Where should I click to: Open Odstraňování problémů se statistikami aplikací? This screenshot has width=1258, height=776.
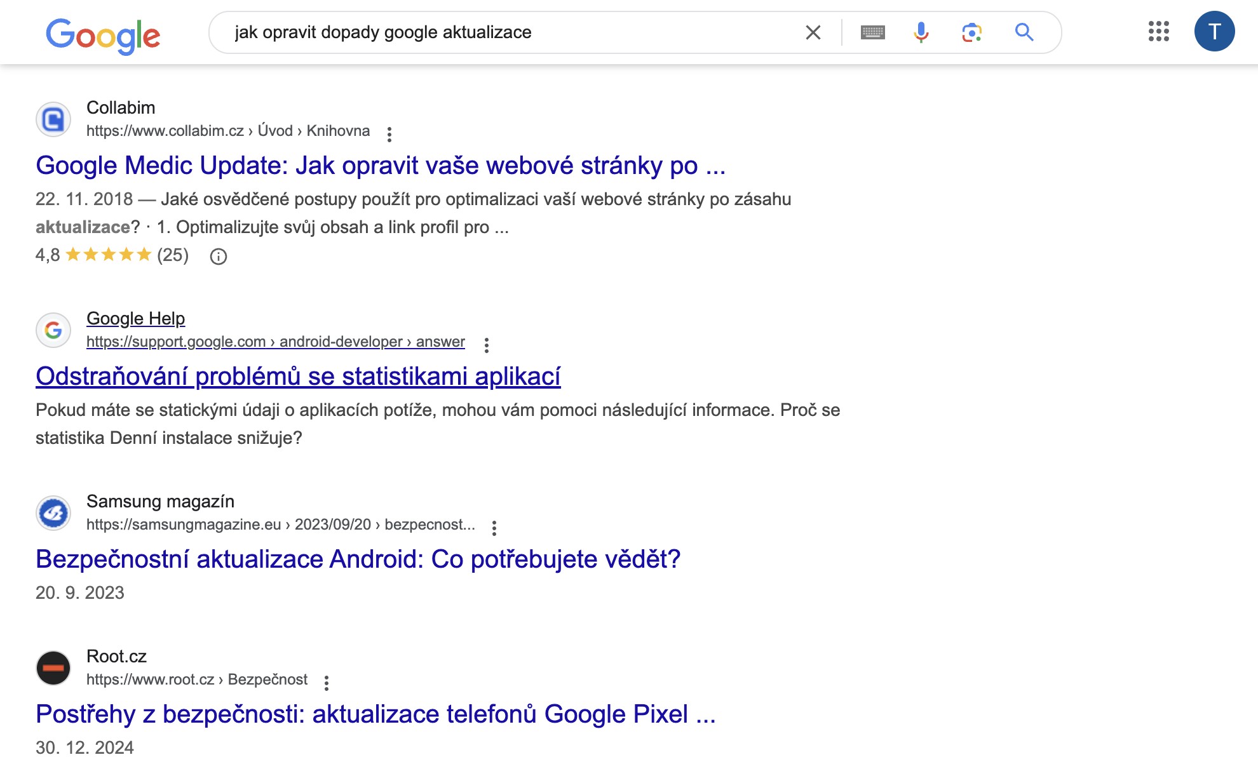point(298,377)
